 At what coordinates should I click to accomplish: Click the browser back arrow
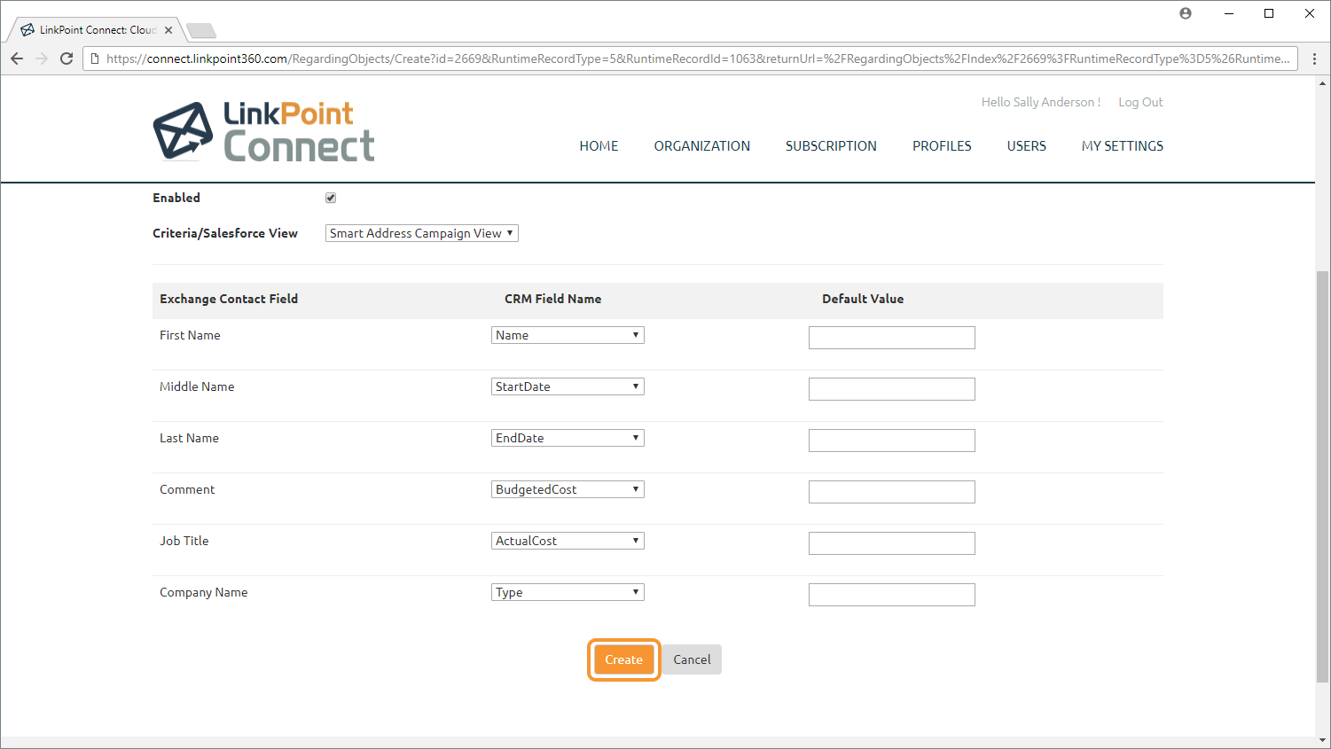point(17,59)
